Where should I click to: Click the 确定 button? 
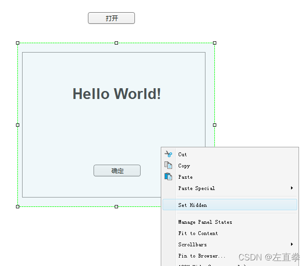click(117, 171)
